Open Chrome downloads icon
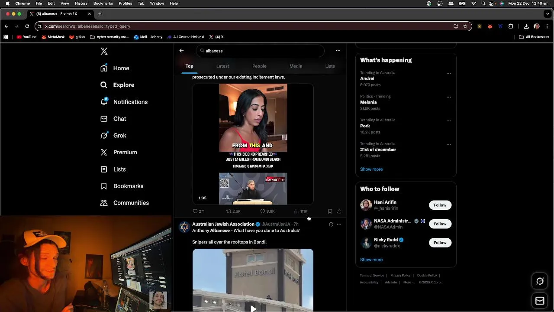Screen dimensions: 554x312 click(526, 26)
